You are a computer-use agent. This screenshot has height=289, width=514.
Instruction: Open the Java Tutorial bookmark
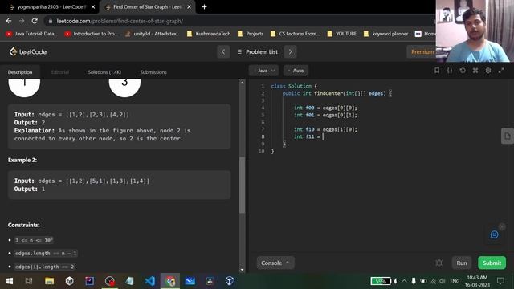pyautogui.click(x=32, y=34)
